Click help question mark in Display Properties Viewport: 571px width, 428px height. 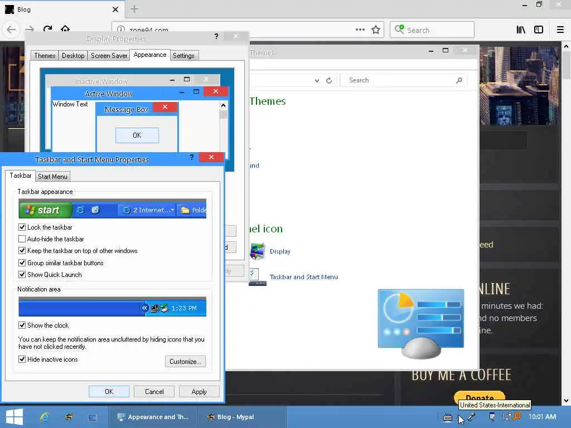(x=216, y=36)
